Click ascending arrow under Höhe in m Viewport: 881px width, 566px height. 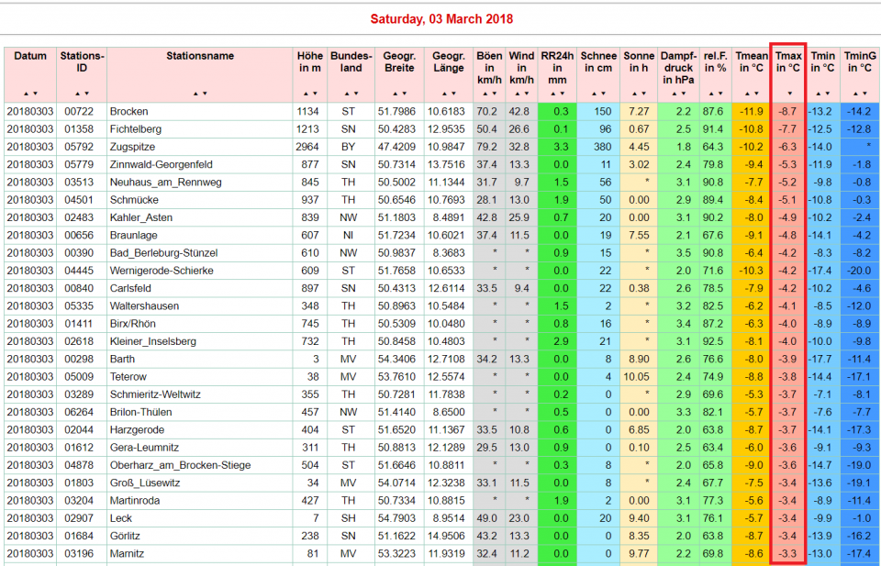pyautogui.click(x=306, y=94)
